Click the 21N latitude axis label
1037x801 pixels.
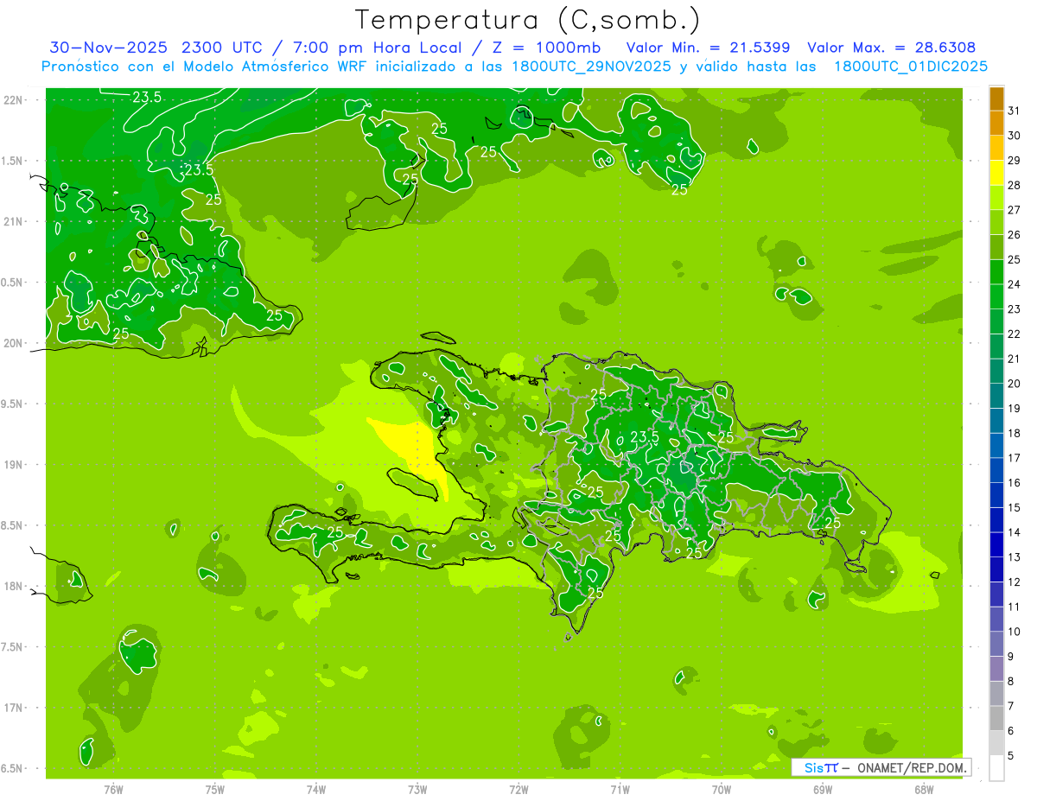(13, 221)
